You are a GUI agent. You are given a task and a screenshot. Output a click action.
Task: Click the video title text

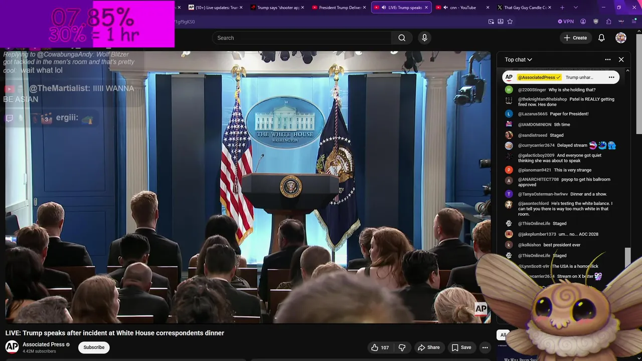(x=115, y=333)
